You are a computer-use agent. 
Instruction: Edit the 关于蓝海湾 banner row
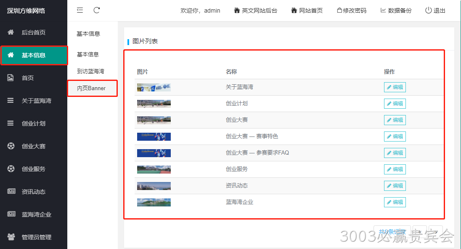395,87
